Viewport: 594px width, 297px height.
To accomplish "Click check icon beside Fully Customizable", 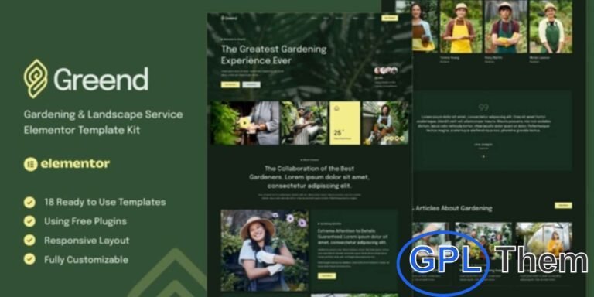I will pos(29,259).
